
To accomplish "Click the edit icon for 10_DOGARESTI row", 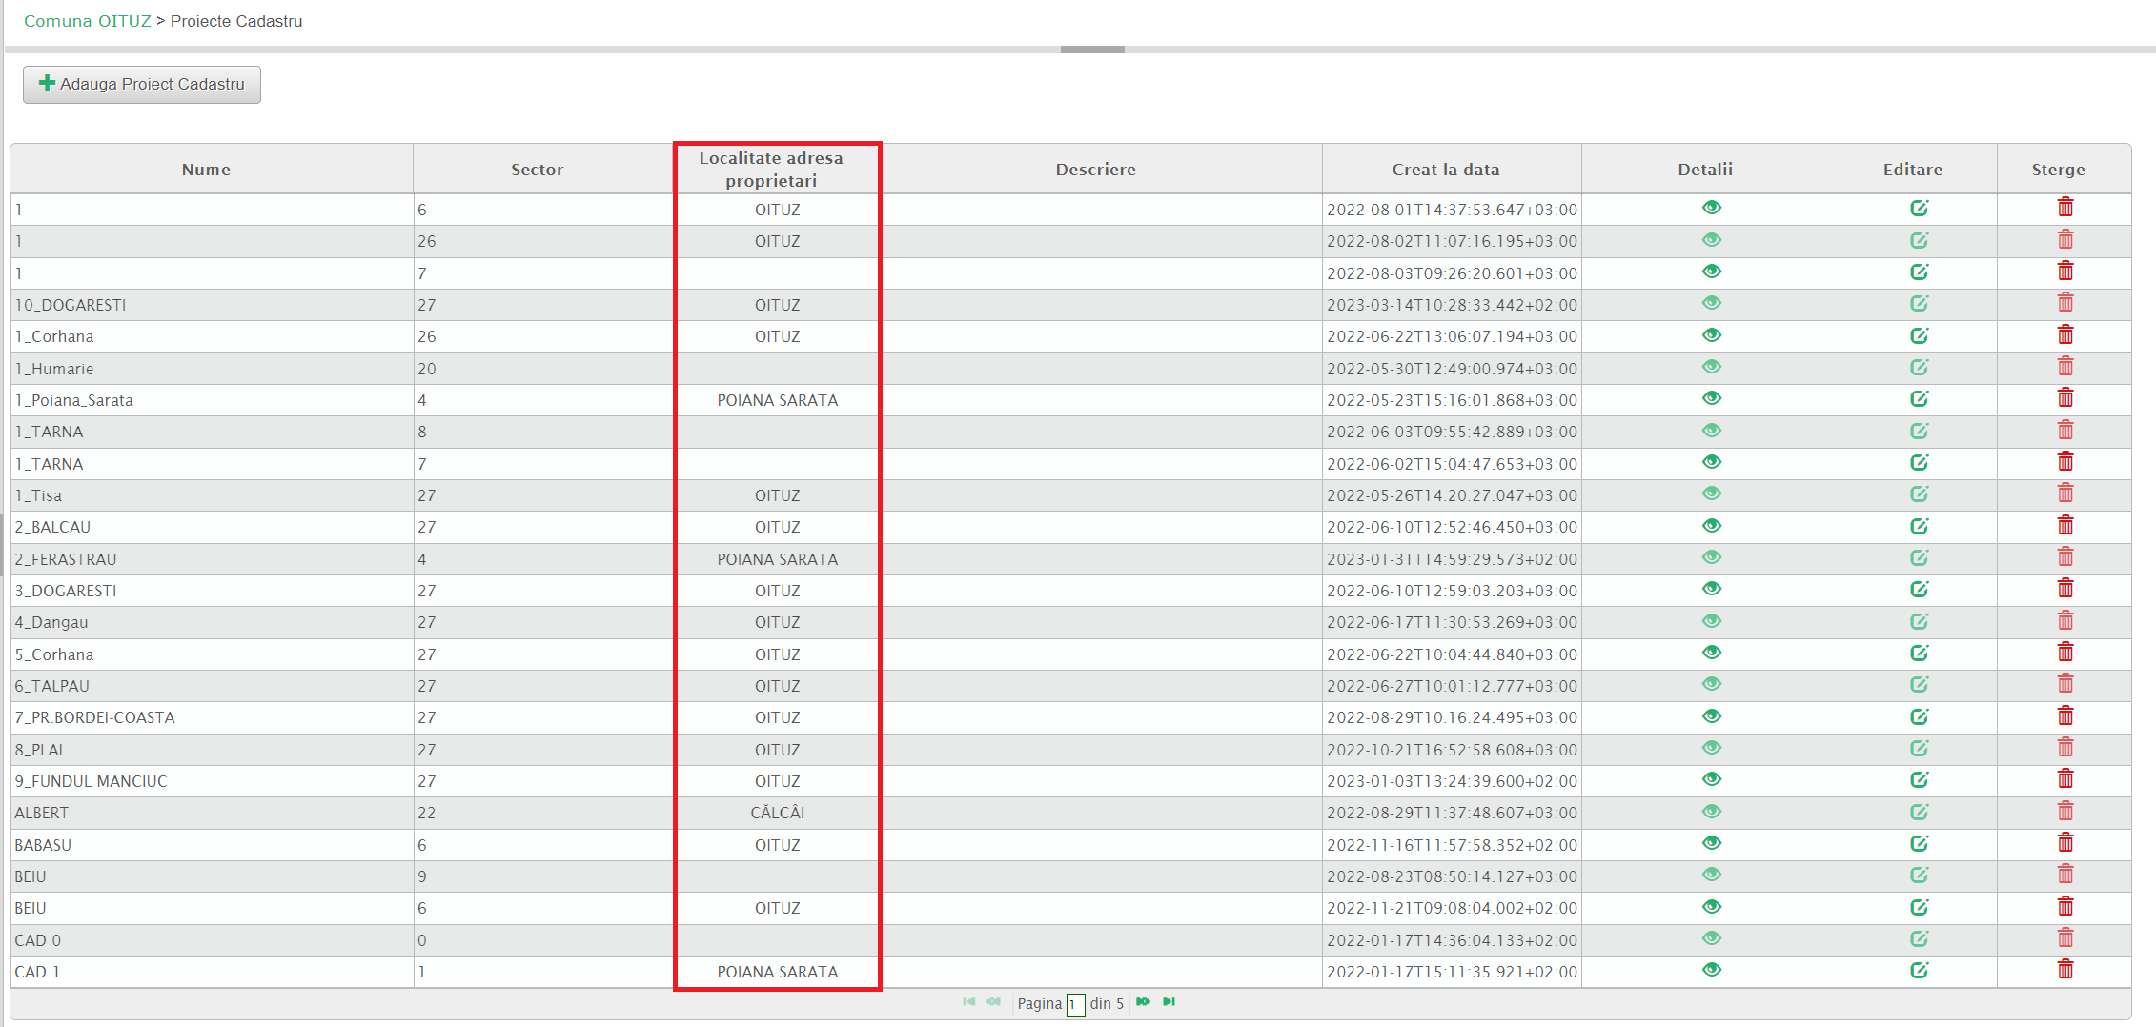I will pyautogui.click(x=1919, y=304).
